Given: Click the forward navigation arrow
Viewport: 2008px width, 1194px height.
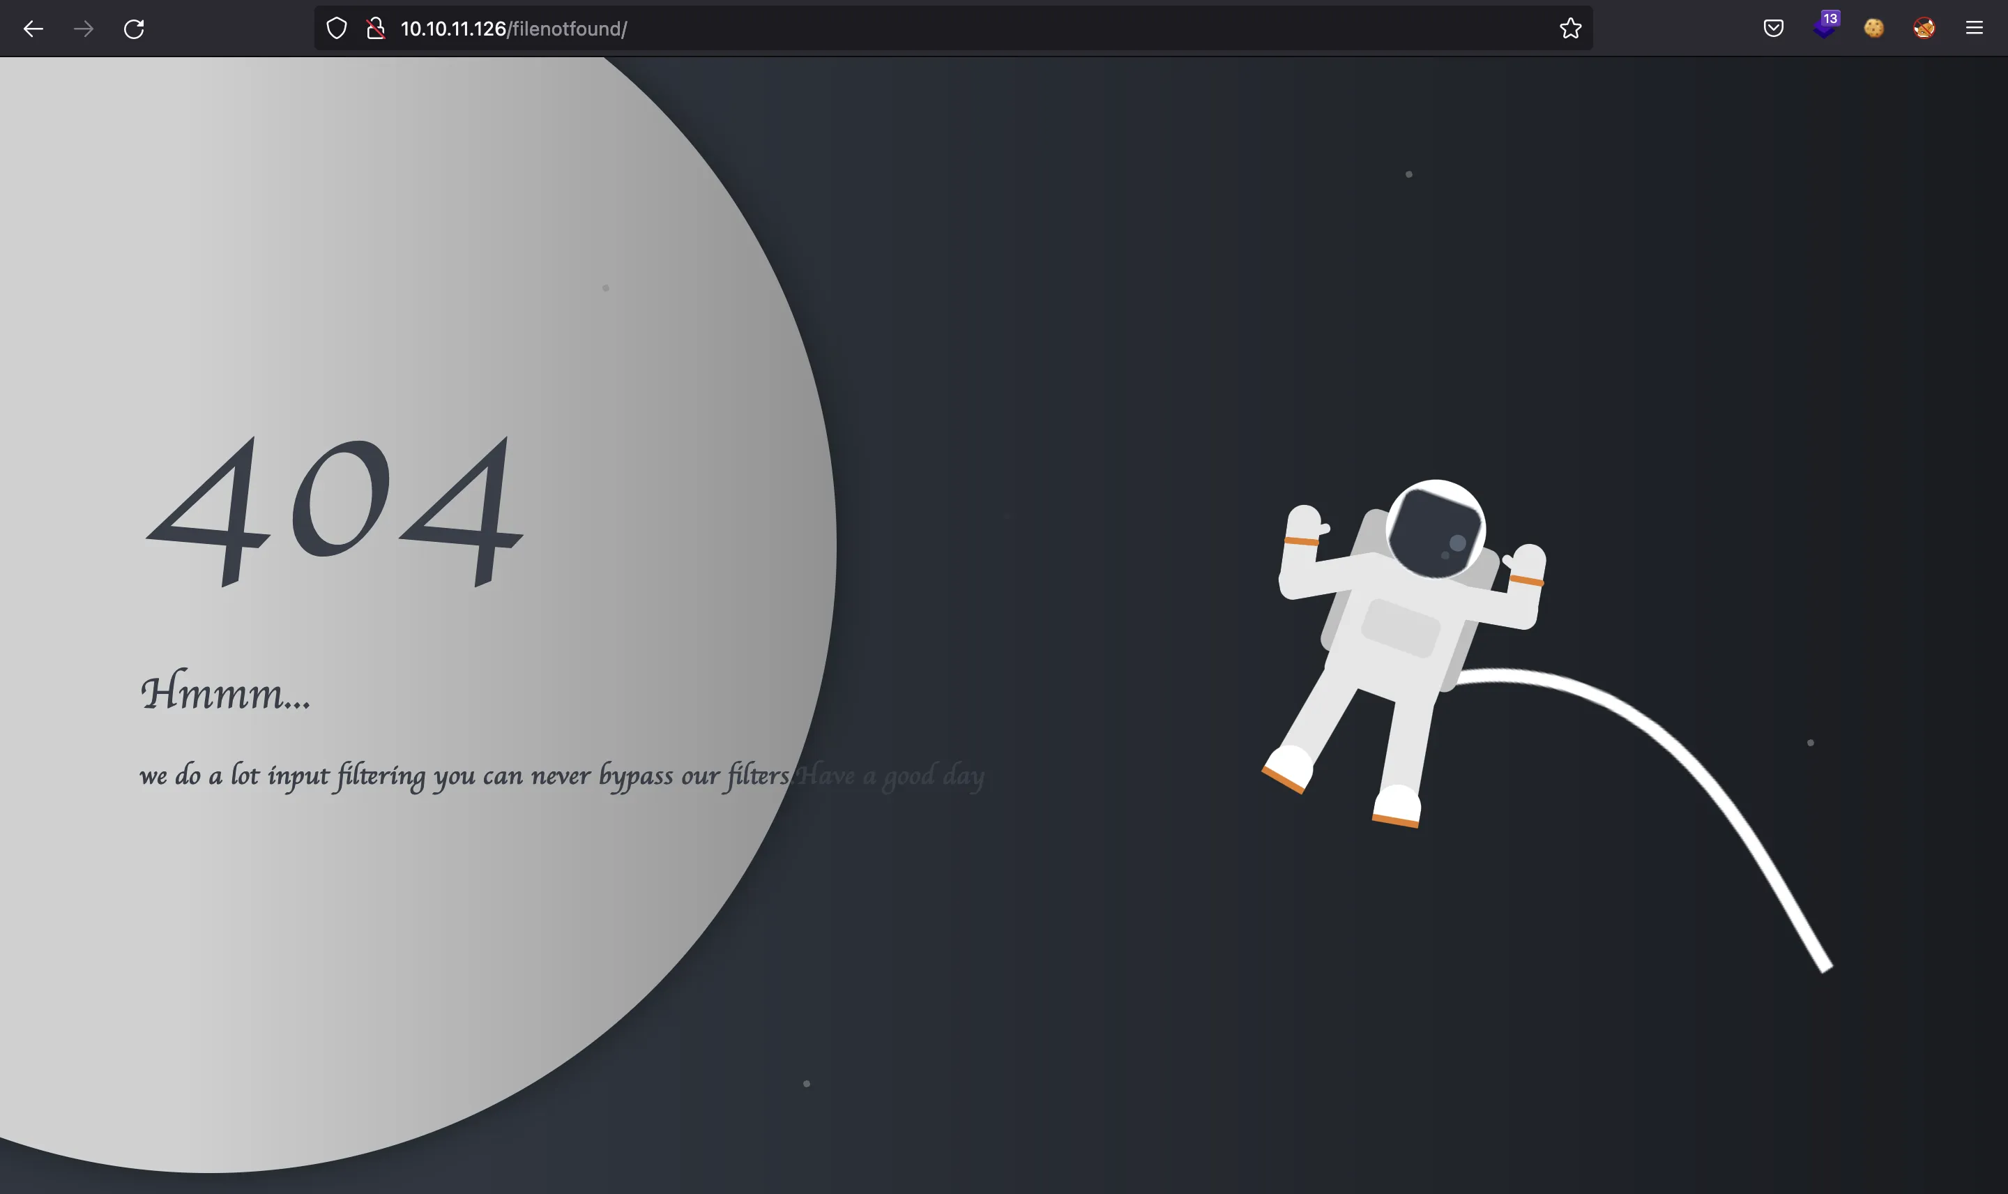Looking at the screenshot, I should [84, 29].
